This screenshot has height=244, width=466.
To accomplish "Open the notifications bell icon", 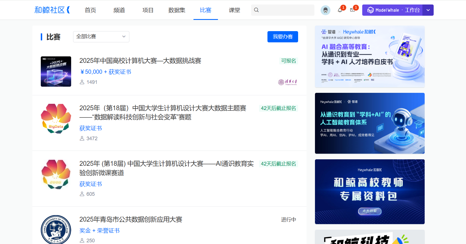I will click(340, 10).
